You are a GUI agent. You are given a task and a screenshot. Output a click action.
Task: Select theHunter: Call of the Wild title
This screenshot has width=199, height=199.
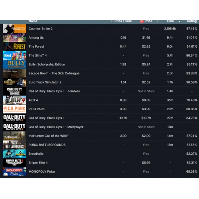[49, 136]
